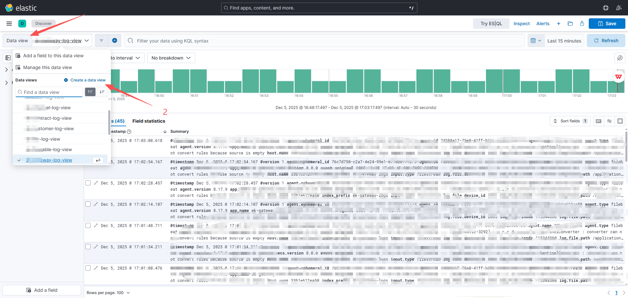The image size is (628, 298).
Task: Expand document details for 17:02:28.457 row
Action: click(x=96, y=183)
